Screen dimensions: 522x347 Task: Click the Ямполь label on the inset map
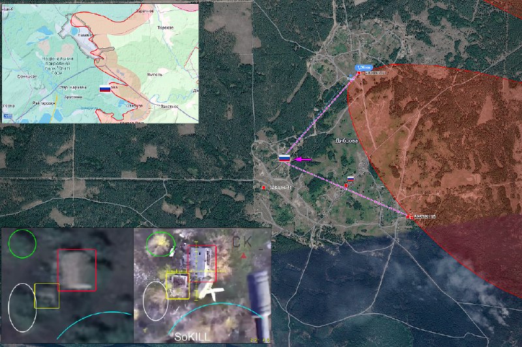[155, 74]
